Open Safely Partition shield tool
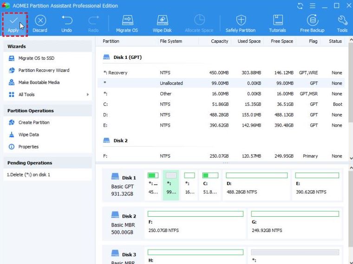 point(241,24)
